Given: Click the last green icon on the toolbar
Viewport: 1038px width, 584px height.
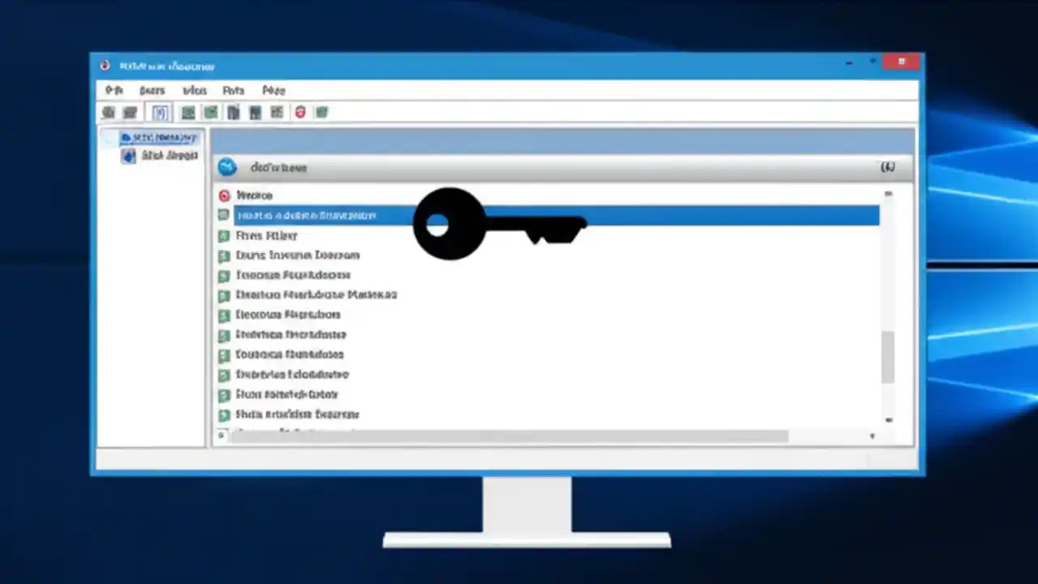Looking at the screenshot, I should click(321, 112).
